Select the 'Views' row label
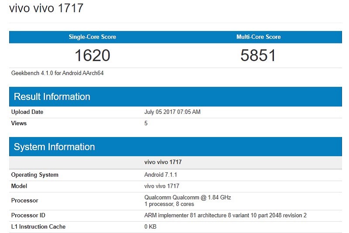Image resolution: width=349 pixels, height=233 pixels. click(x=19, y=123)
